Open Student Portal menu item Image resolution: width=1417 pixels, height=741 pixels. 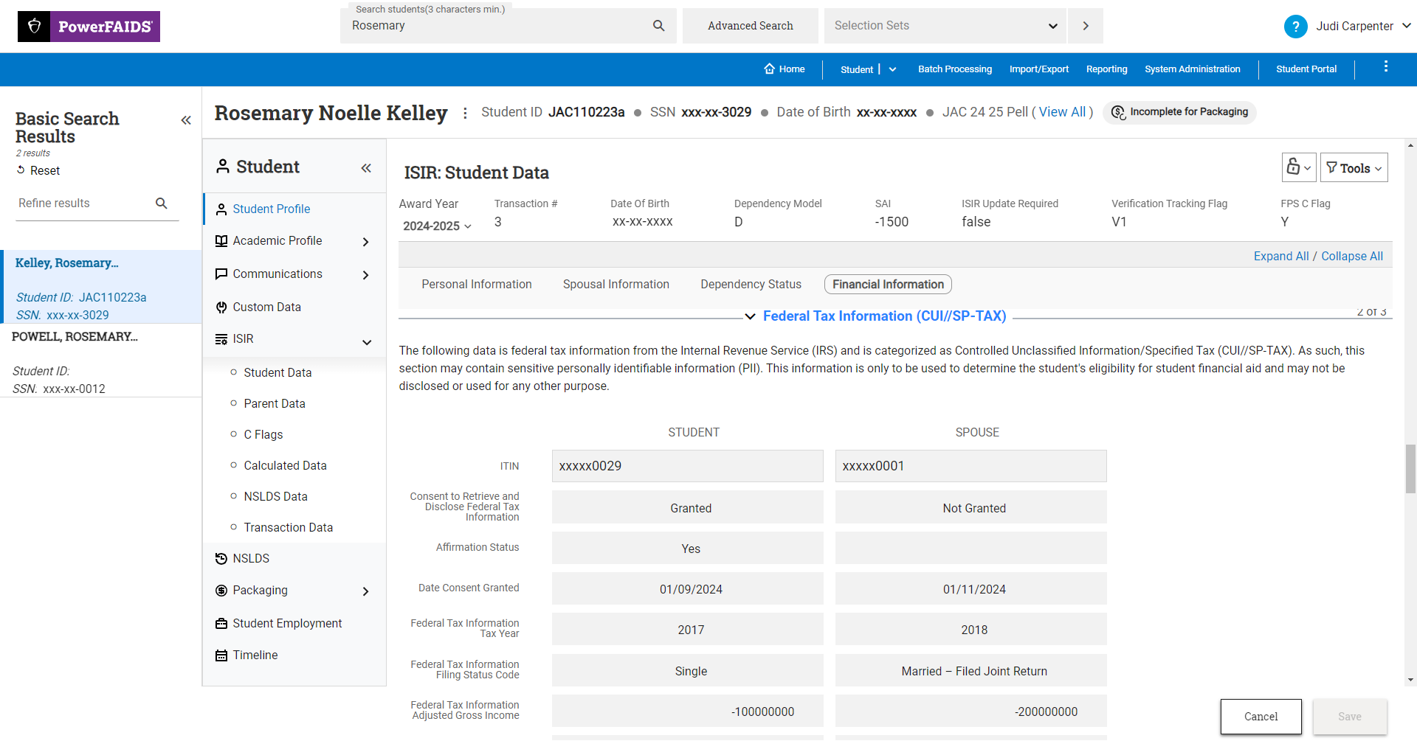point(1306,69)
